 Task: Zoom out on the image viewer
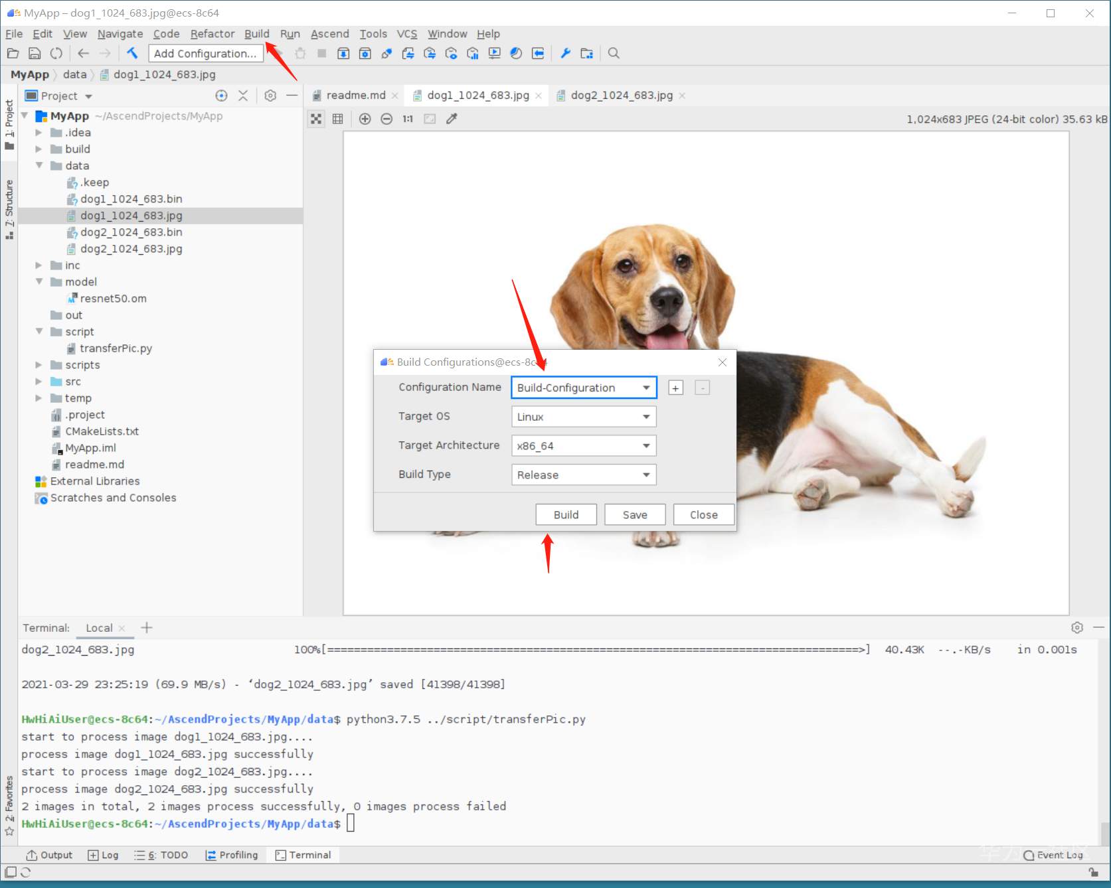click(x=386, y=119)
